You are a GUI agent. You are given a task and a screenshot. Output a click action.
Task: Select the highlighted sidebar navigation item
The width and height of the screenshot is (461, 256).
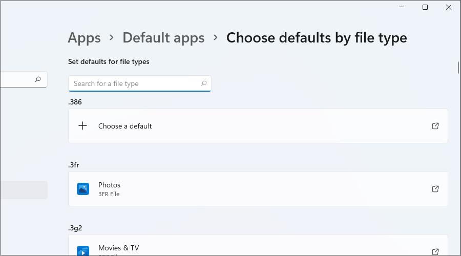tap(24, 189)
